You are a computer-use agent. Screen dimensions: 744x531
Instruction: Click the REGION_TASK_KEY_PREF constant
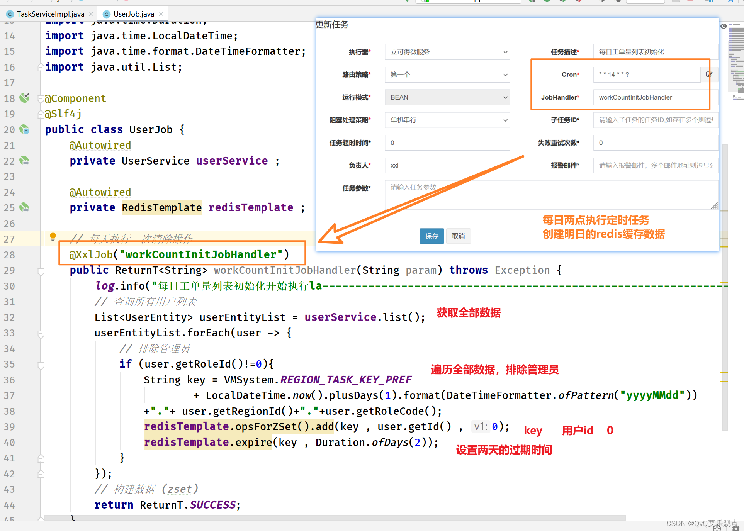(x=346, y=380)
